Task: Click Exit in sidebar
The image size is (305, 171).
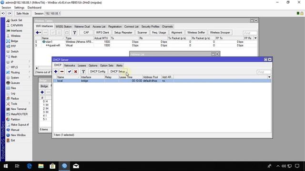Action: coord(13,141)
